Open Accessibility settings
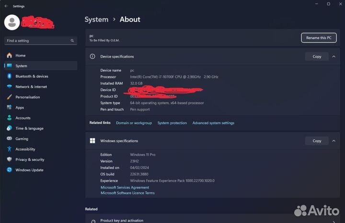This screenshot has height=223, width=345. coord(41,149)
